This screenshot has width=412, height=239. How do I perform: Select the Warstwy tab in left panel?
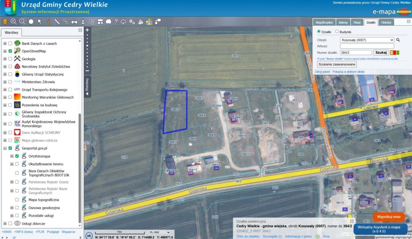[12, 33]
